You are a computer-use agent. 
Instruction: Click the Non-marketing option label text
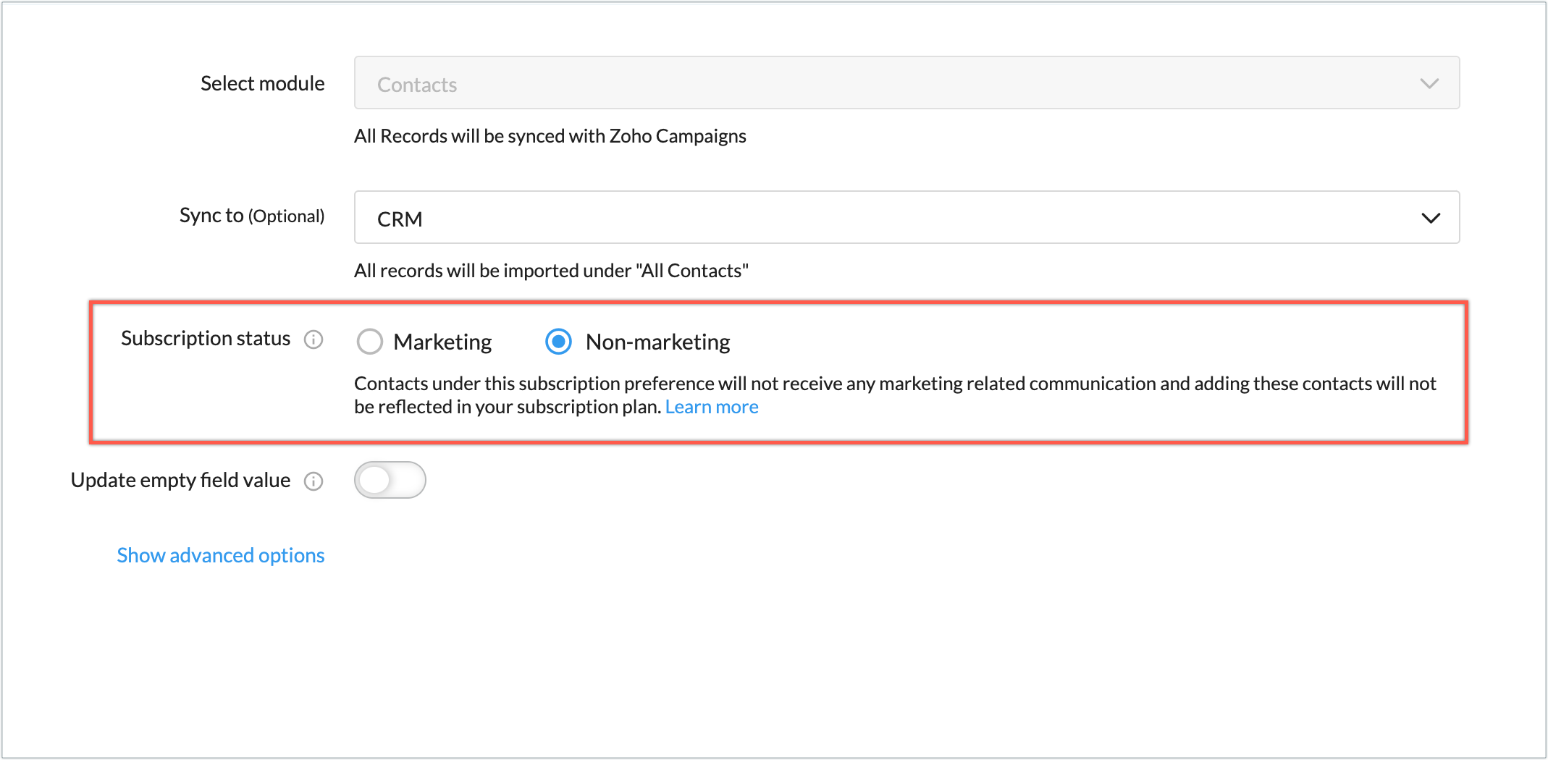click(657, 342)
